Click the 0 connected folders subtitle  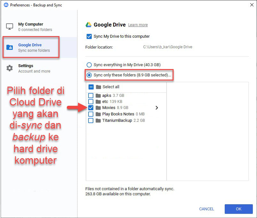point(35,30)
